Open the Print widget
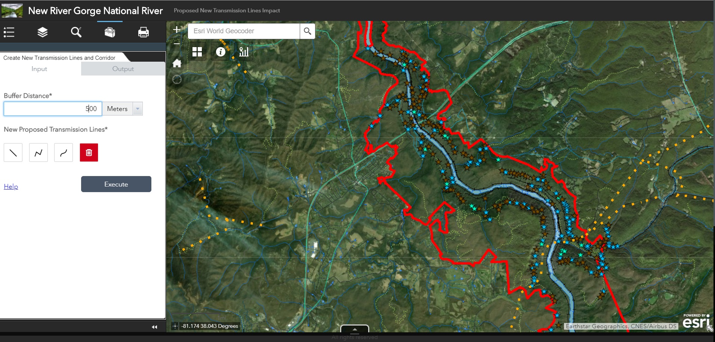 point(144,32)
